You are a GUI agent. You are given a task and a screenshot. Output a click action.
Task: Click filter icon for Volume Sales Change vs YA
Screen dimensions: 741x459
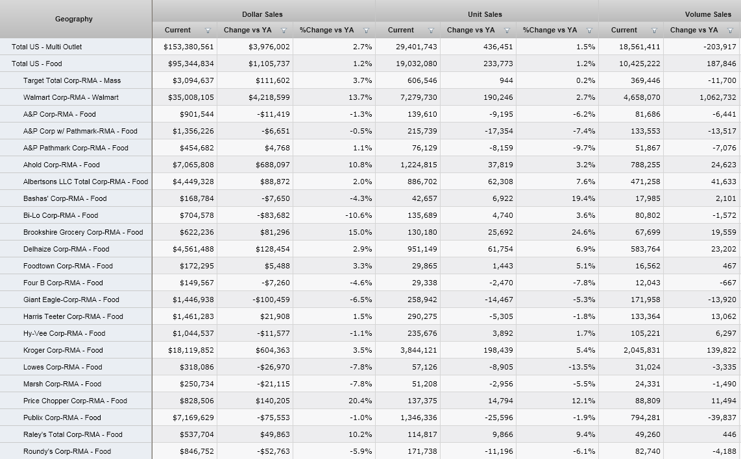point(730,30)
